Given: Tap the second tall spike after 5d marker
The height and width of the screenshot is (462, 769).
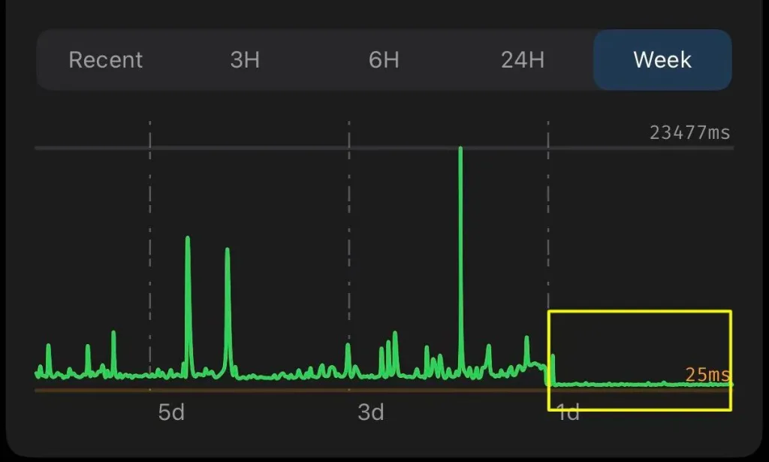Looking at the screenshot, I should coord(227,251).
